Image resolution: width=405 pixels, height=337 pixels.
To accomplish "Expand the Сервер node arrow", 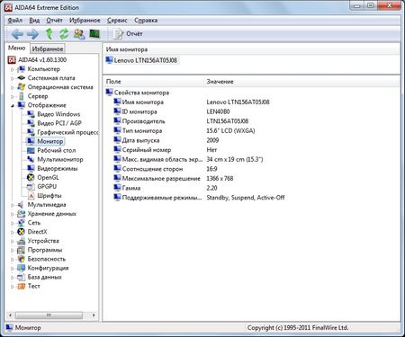I will [13, 96].
